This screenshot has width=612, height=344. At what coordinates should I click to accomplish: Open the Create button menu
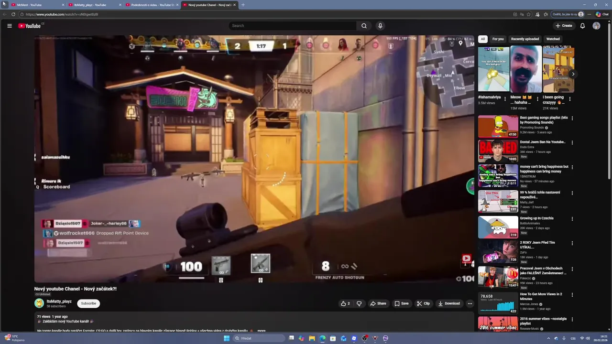(x=564, y=26)
